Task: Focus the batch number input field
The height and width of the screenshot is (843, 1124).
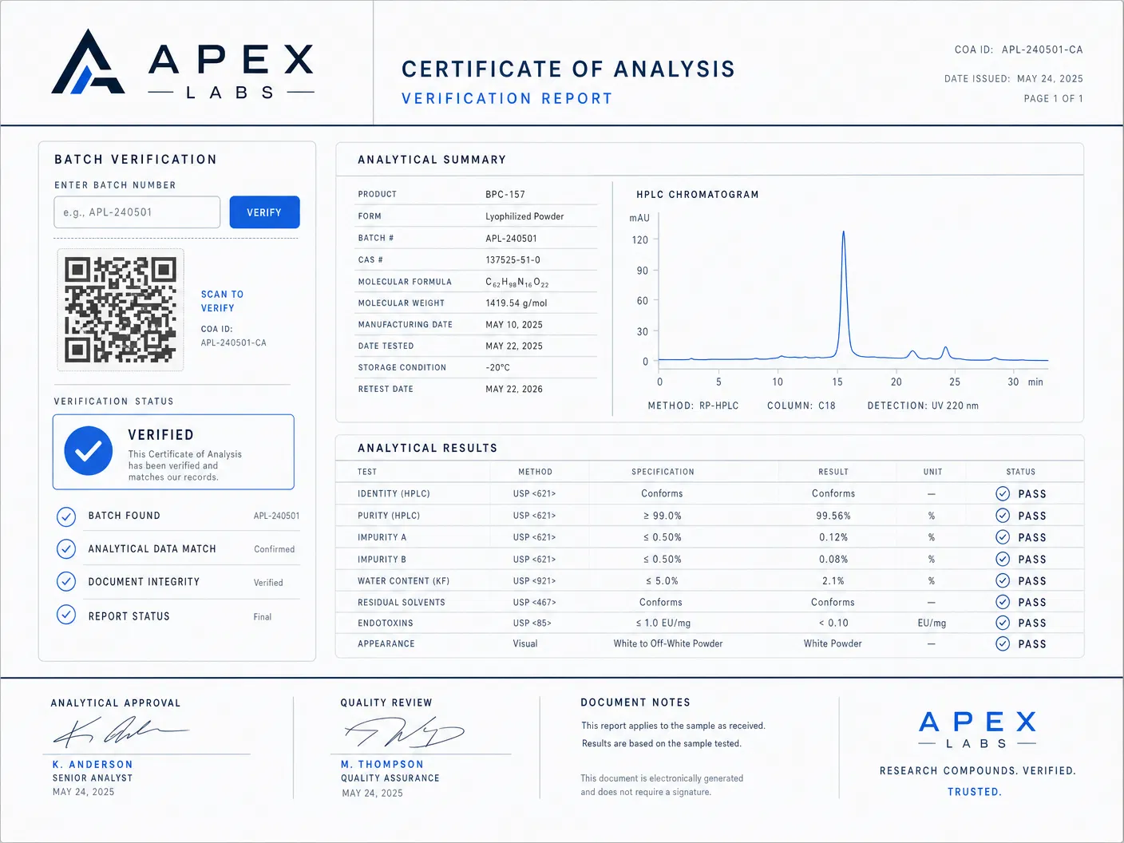Action: (137, 212)
